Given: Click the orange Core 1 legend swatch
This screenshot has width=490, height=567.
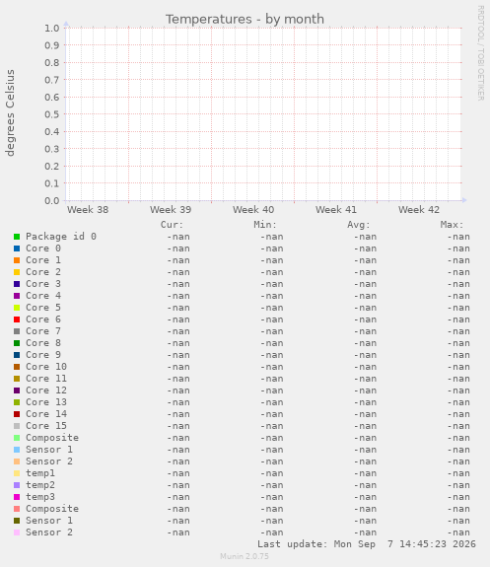Looking at the screenshot, I should coord(17,260).
